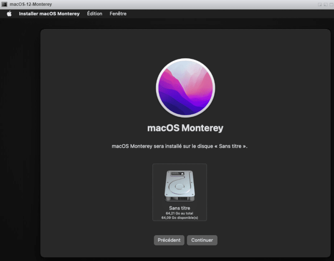Screen dimensions: 334x261
Task: Click the 'sera installé sur le disque' message
Action: 180,146
